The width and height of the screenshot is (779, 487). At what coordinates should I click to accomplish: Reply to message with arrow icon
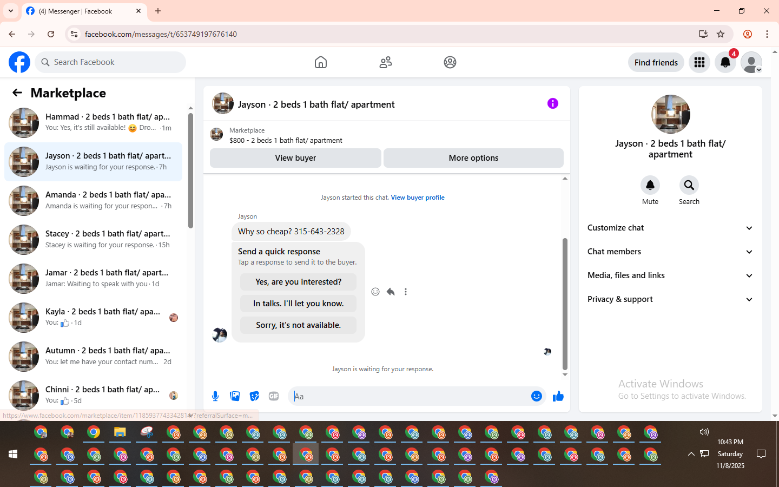pyautogui.click(x=391, y=292)
